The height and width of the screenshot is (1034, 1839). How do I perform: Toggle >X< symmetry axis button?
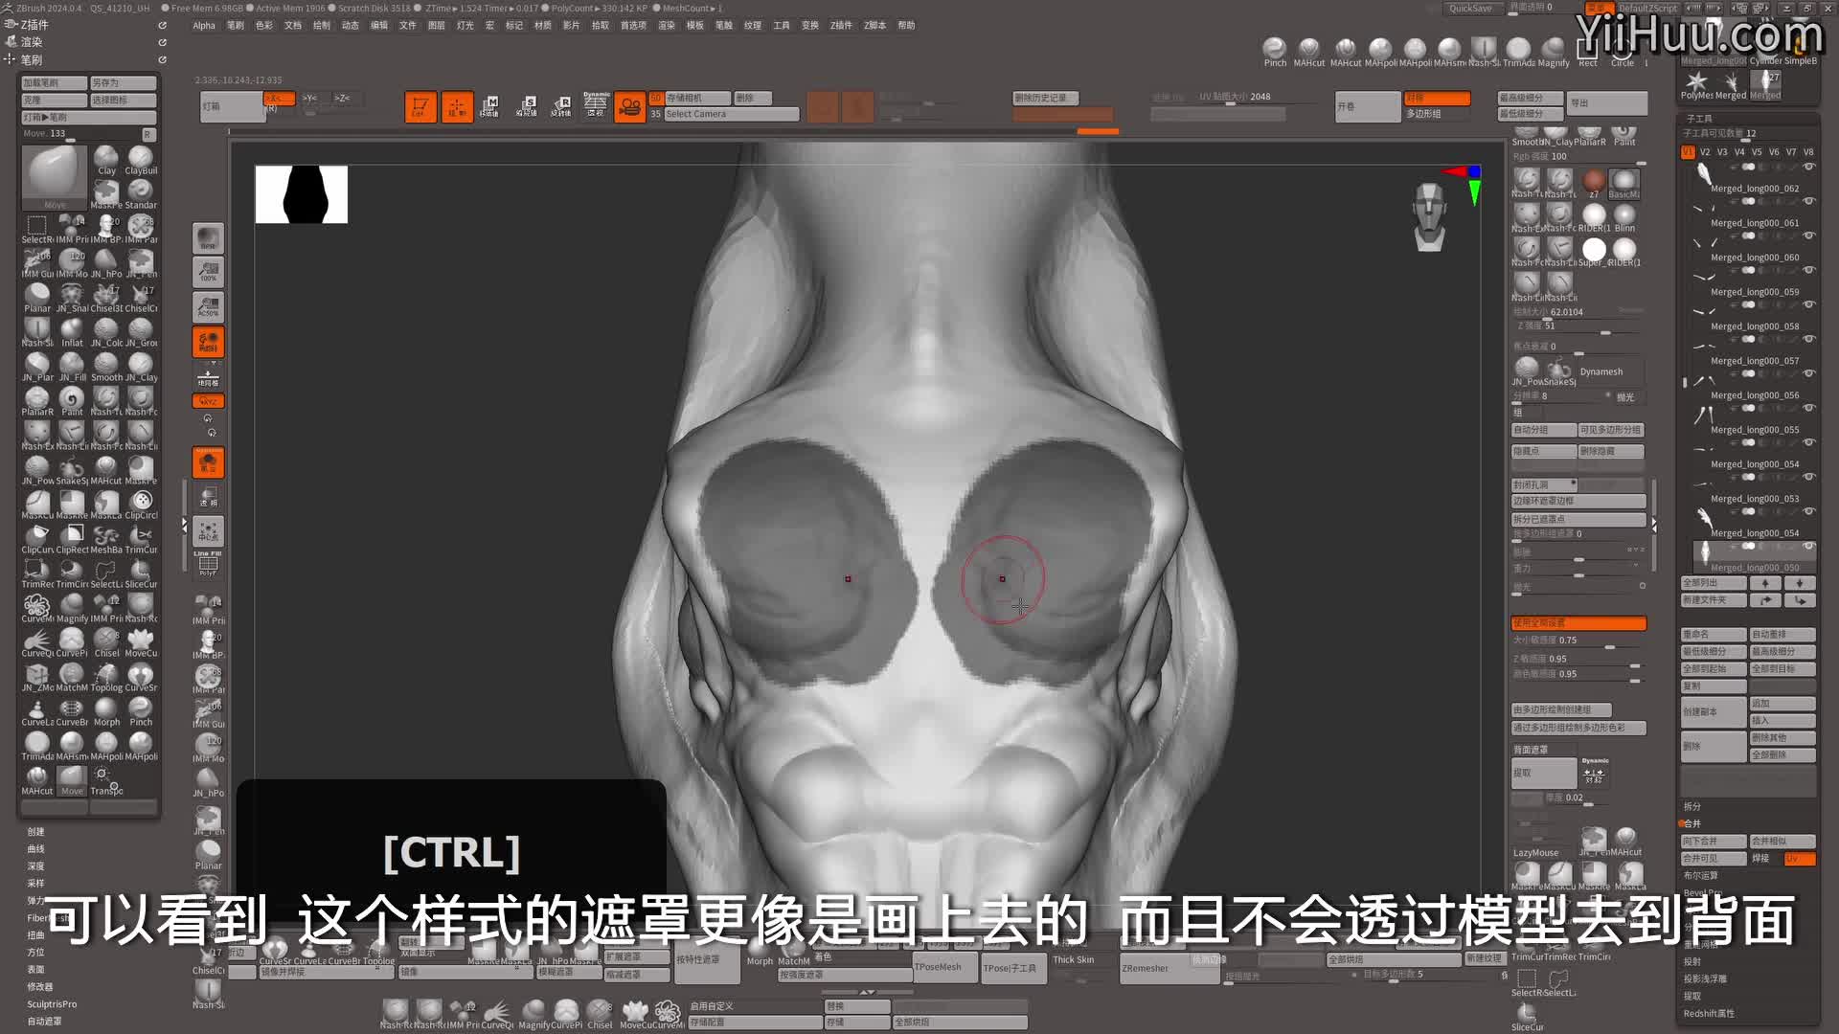(278, 98)
